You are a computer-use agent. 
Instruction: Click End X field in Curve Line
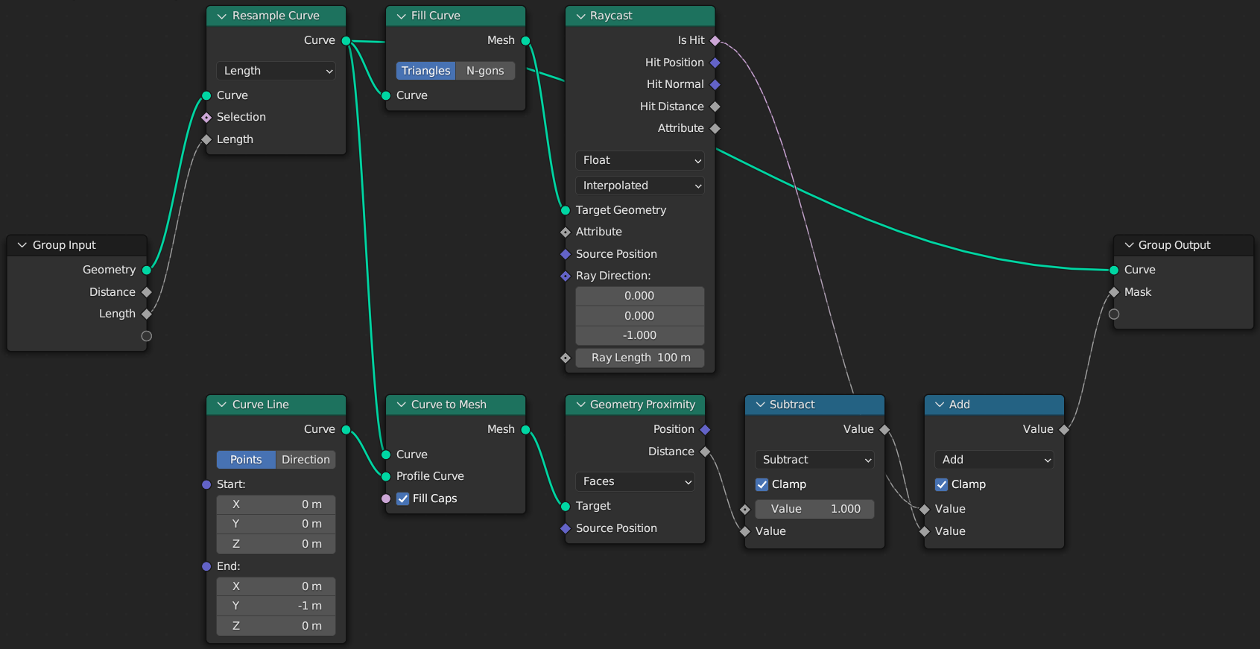click(x=276, y=586)
